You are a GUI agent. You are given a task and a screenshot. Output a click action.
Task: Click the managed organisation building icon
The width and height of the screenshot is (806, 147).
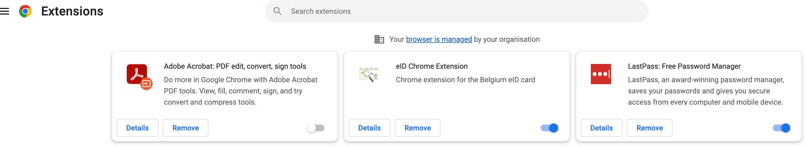(x=379, y=40)
